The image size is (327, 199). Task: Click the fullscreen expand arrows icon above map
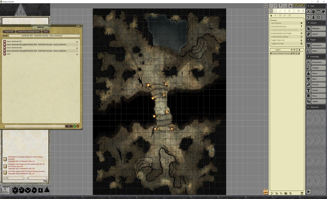pos(266,6)
